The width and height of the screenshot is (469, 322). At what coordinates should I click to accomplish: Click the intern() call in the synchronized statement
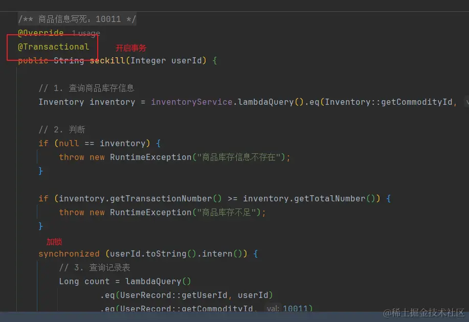coord(222,254)
